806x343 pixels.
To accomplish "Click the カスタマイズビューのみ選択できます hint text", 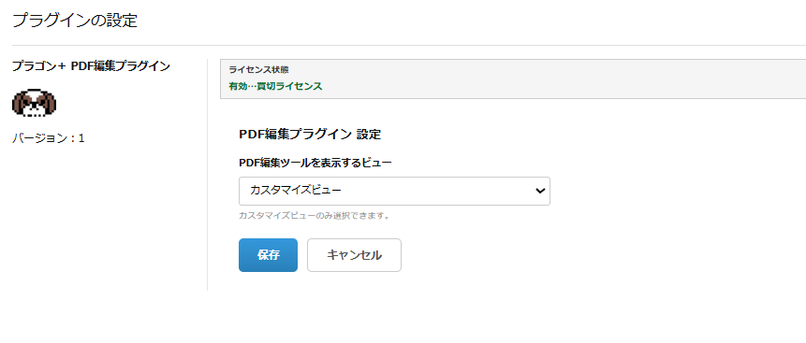I will [315, 216].
